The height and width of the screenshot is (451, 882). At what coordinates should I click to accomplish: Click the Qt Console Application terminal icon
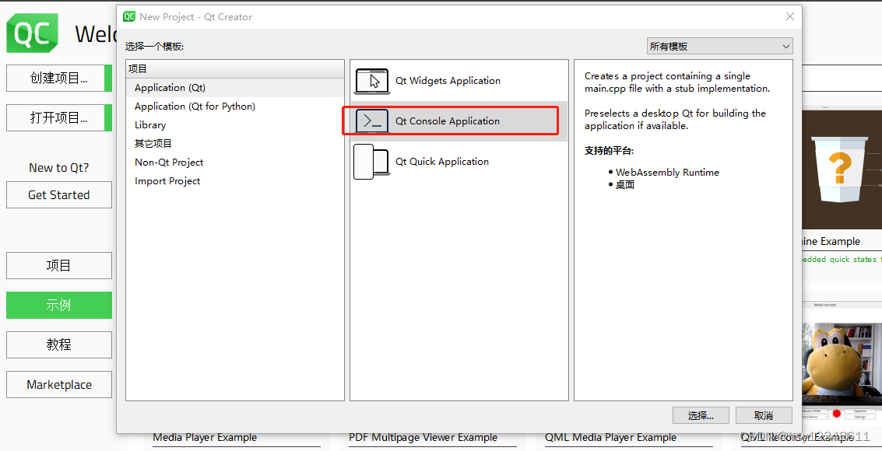click(371, 121)
